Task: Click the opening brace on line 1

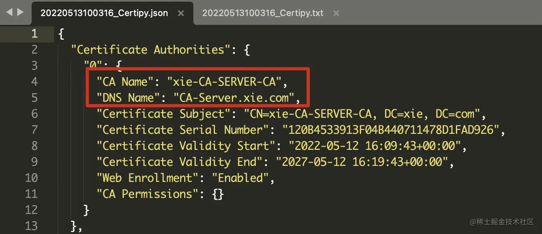Action: pyautogui.click(x=61, y=34)
